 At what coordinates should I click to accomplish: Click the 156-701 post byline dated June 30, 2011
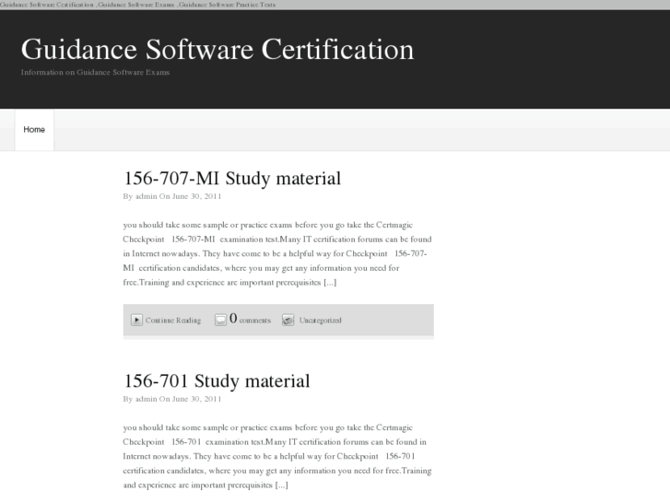172,399
